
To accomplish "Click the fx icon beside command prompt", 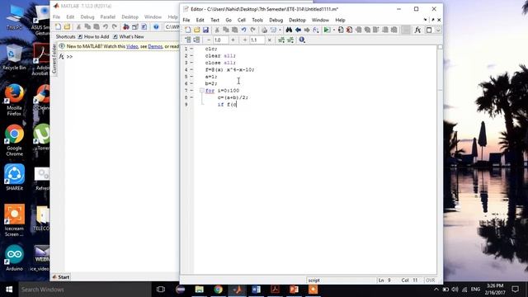I will click(61, 57).
